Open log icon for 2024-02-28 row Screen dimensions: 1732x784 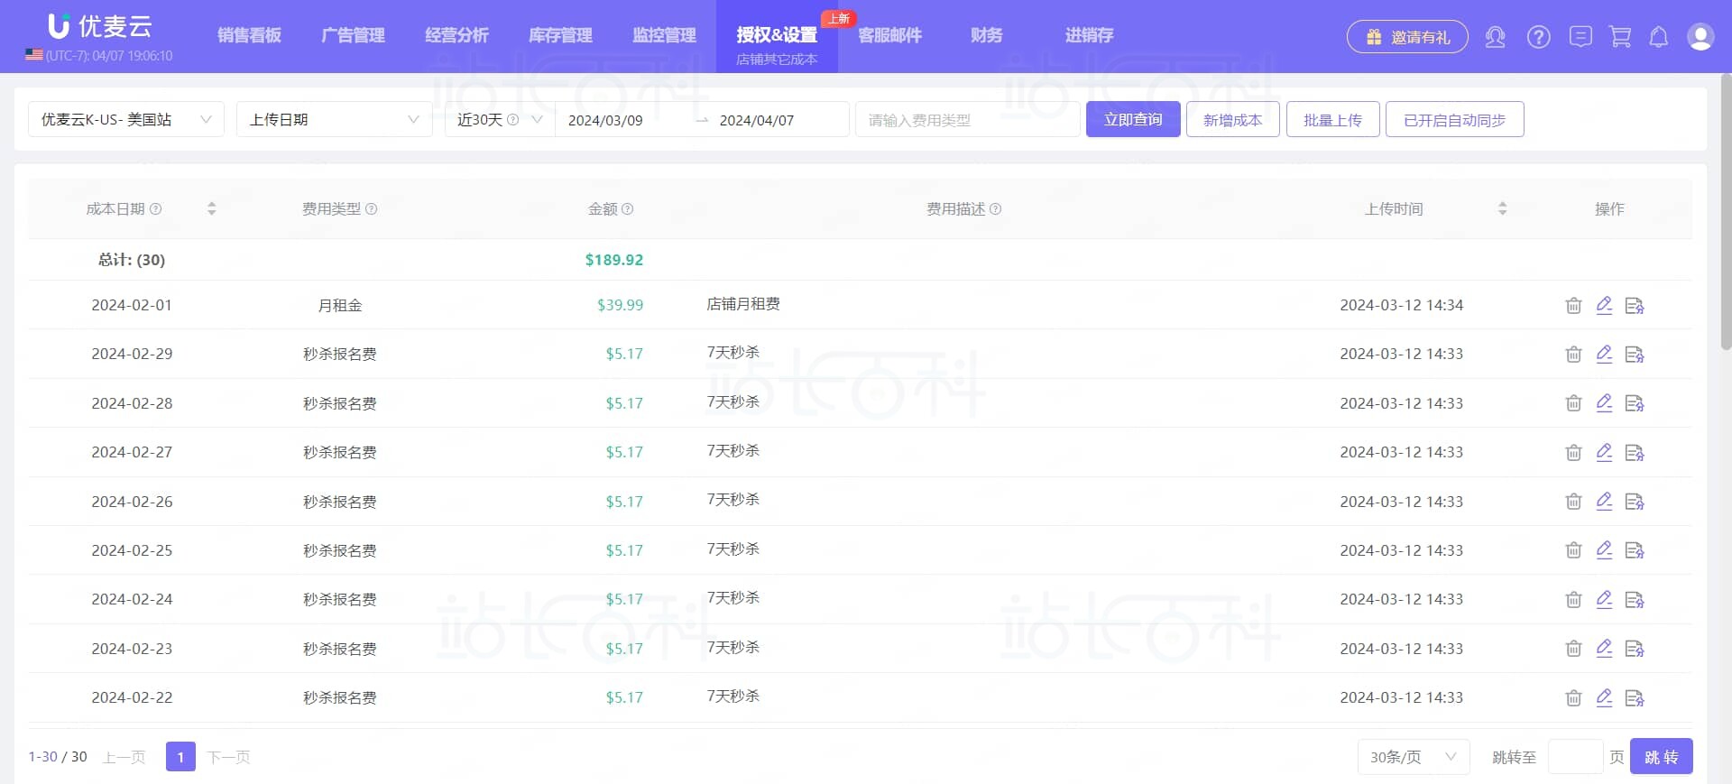coord(1634,403)
